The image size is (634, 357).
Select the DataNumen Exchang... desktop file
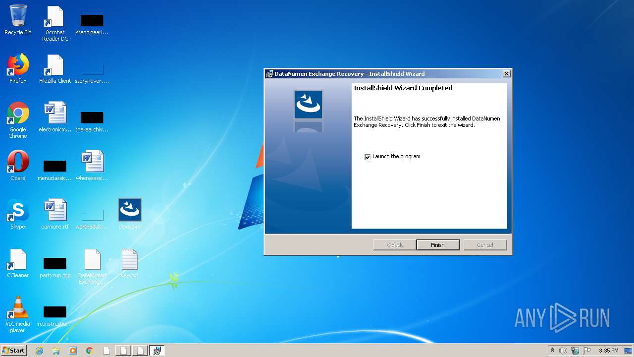point(92,267)
